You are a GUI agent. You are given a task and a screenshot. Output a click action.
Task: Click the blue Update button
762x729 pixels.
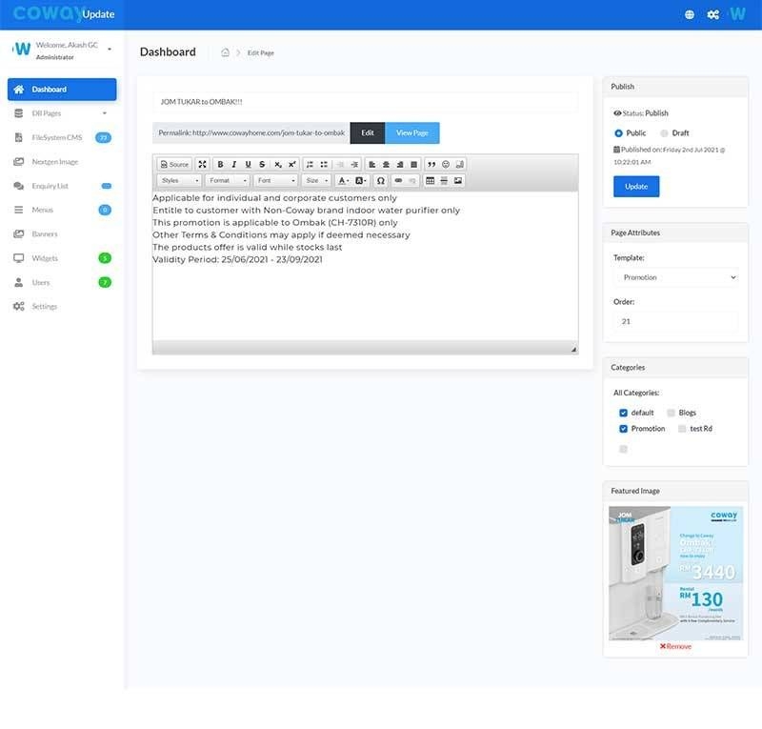(x=636, y=187)
